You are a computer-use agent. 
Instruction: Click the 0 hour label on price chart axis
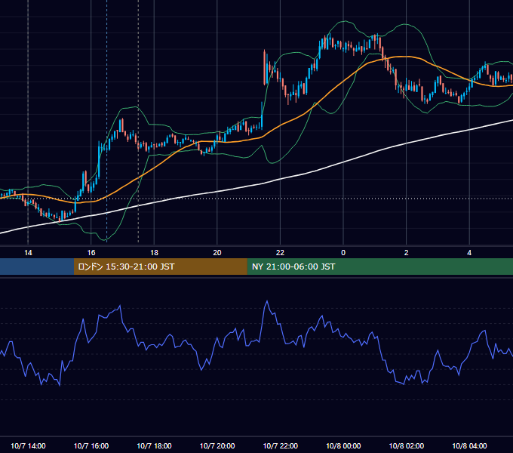tap(343, 253)
